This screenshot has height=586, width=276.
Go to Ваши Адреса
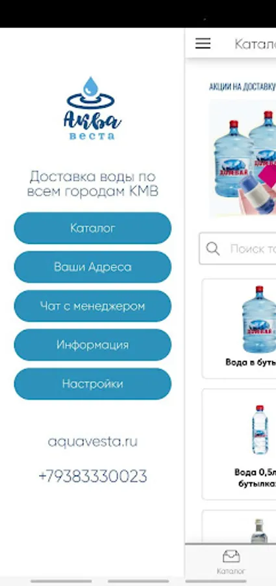click(92, 267)
